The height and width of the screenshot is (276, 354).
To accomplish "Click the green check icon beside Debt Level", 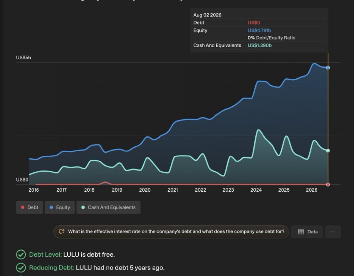I will click(x=21, y=255).
